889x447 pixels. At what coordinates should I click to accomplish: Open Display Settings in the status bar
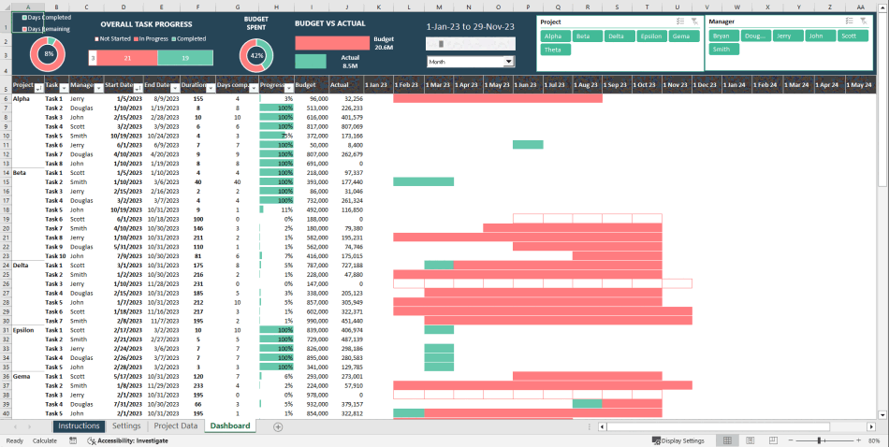pos(679,440)
